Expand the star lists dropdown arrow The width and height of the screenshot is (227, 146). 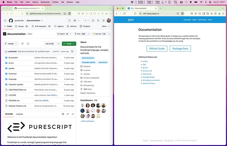click(x=109, y=34)
